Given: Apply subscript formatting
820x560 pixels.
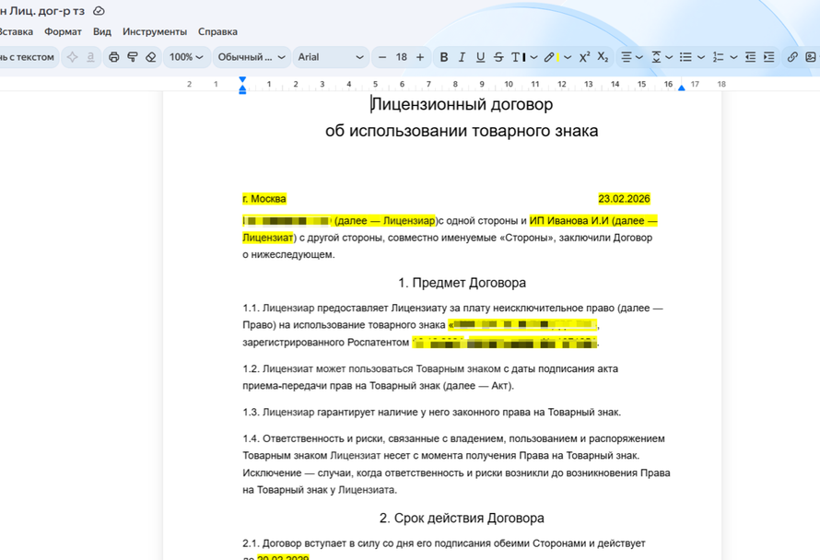Looking at the screenshot, I should pos(602,56).
